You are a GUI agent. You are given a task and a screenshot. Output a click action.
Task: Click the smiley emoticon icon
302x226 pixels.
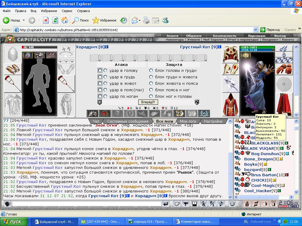pyautogui.click(x=232, y=204)
